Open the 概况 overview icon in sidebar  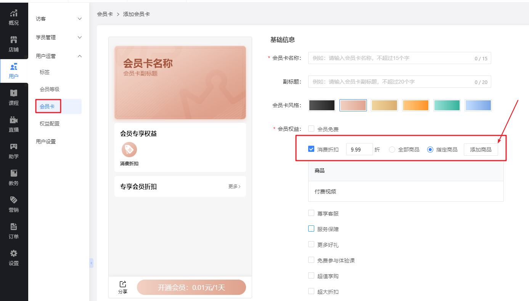tap(14, 13)
